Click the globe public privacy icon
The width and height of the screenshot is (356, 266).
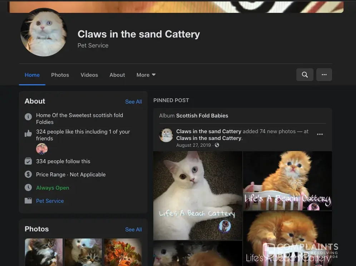click(x=217, y=145)
